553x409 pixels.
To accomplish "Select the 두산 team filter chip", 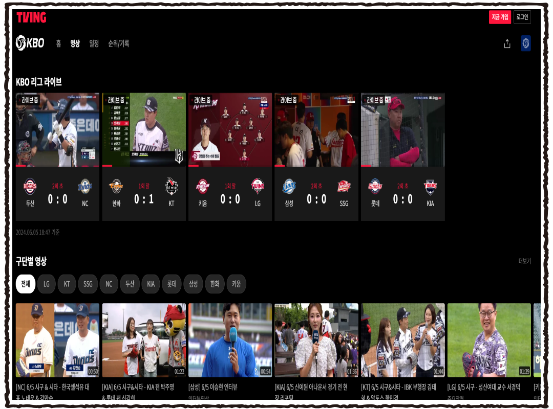I will pos(130,284).
